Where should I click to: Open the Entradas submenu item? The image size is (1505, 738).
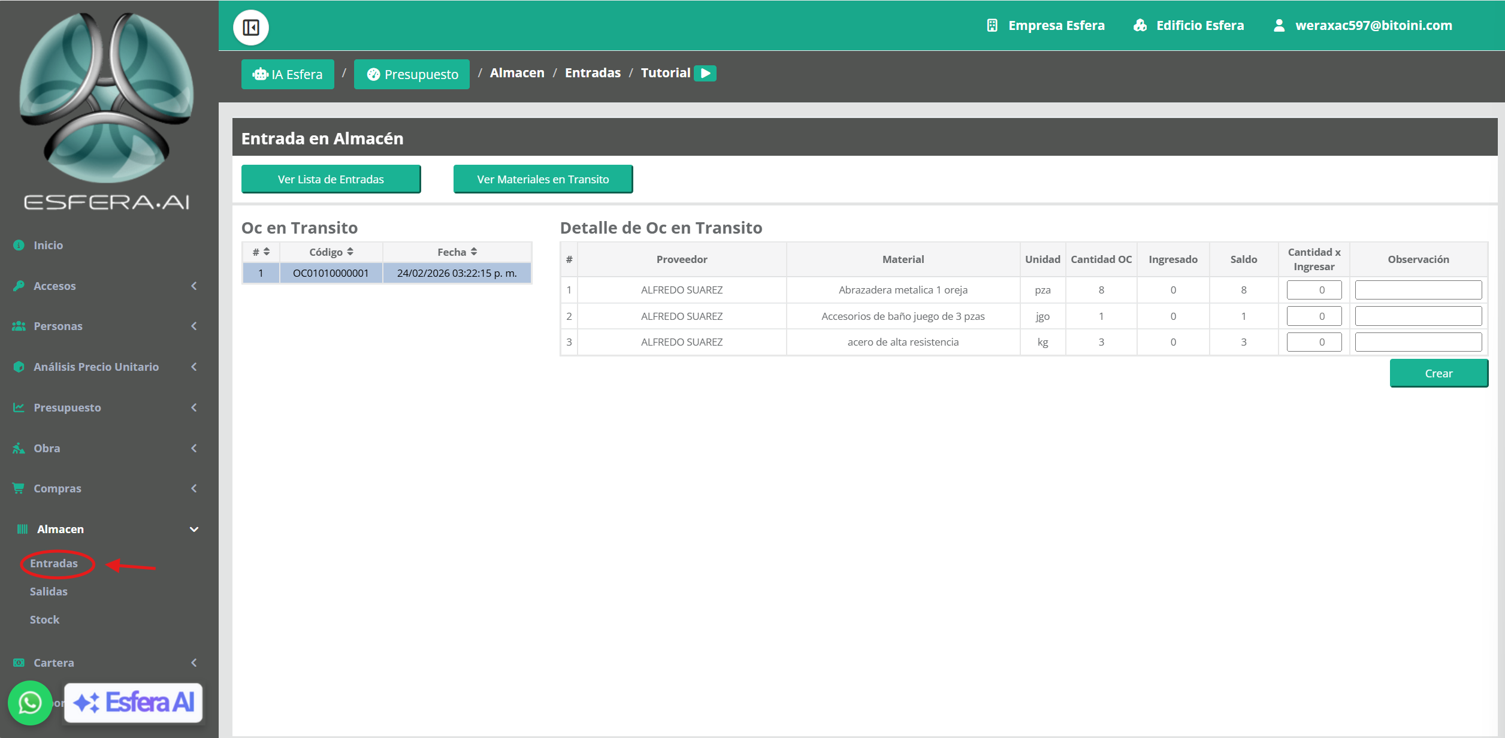54,563
